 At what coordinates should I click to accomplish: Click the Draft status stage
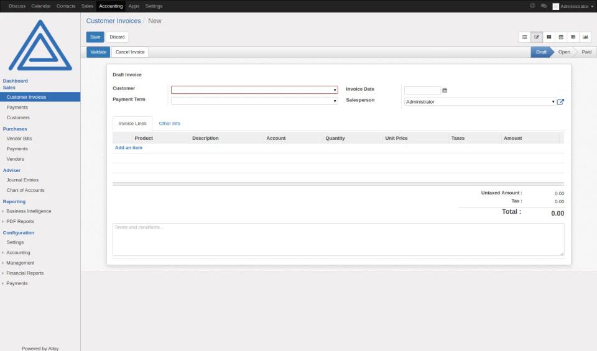[x=541, y=52]
